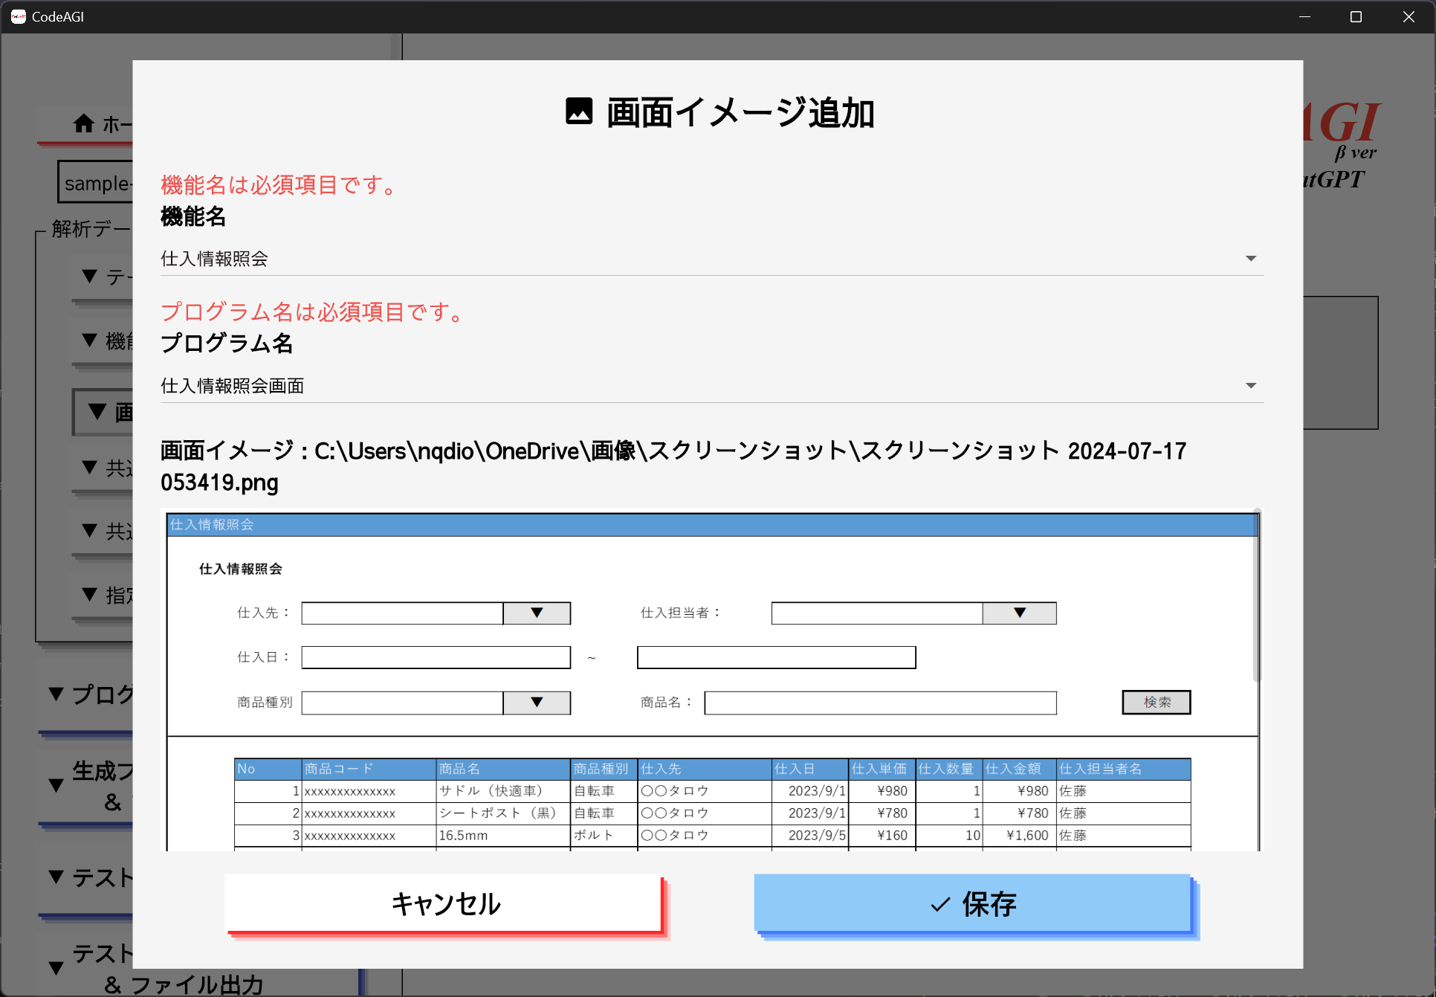The image size is (1436, 997).
Task: Expand the テスト & ファイル出力 section triangle
Action: click(x=56, y=968)
